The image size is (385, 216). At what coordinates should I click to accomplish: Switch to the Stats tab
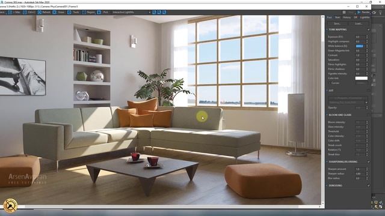point(337,17)
